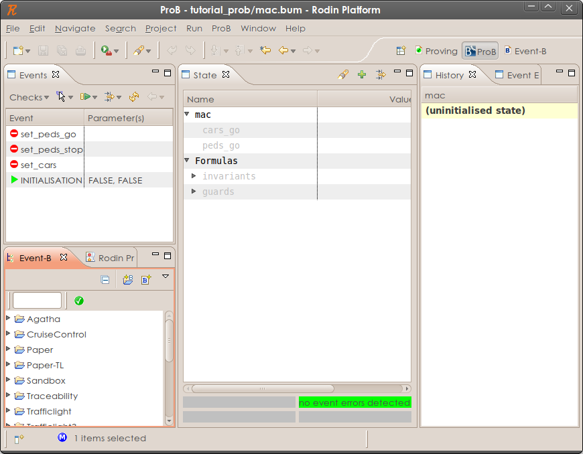Click the Event-B explorer filter text field
The width and height of the screenshot is (583, 454).
37,301
